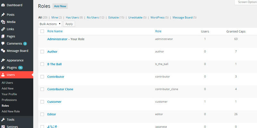This screenshot has width=257, height=128.
Task: Open Professions submenu item
Action: 9,100
